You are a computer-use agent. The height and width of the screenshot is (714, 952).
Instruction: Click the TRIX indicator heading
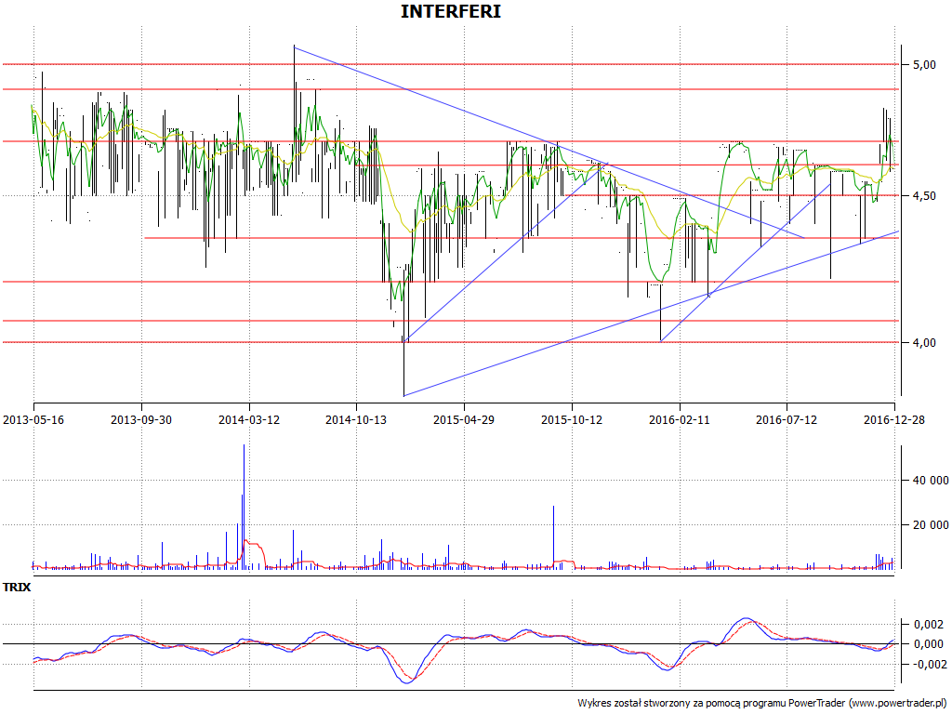click(17, 588)
